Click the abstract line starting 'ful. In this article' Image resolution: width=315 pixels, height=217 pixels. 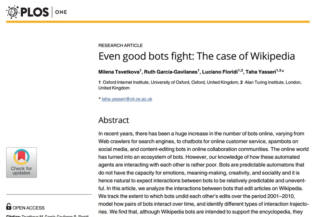tap(201, 188)
